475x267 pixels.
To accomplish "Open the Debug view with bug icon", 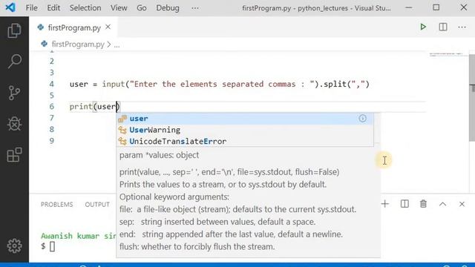I will [14, 124].
